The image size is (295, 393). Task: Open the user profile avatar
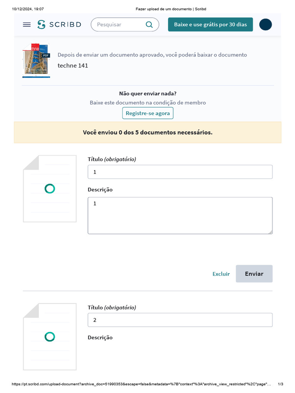[x=265, y=25]
